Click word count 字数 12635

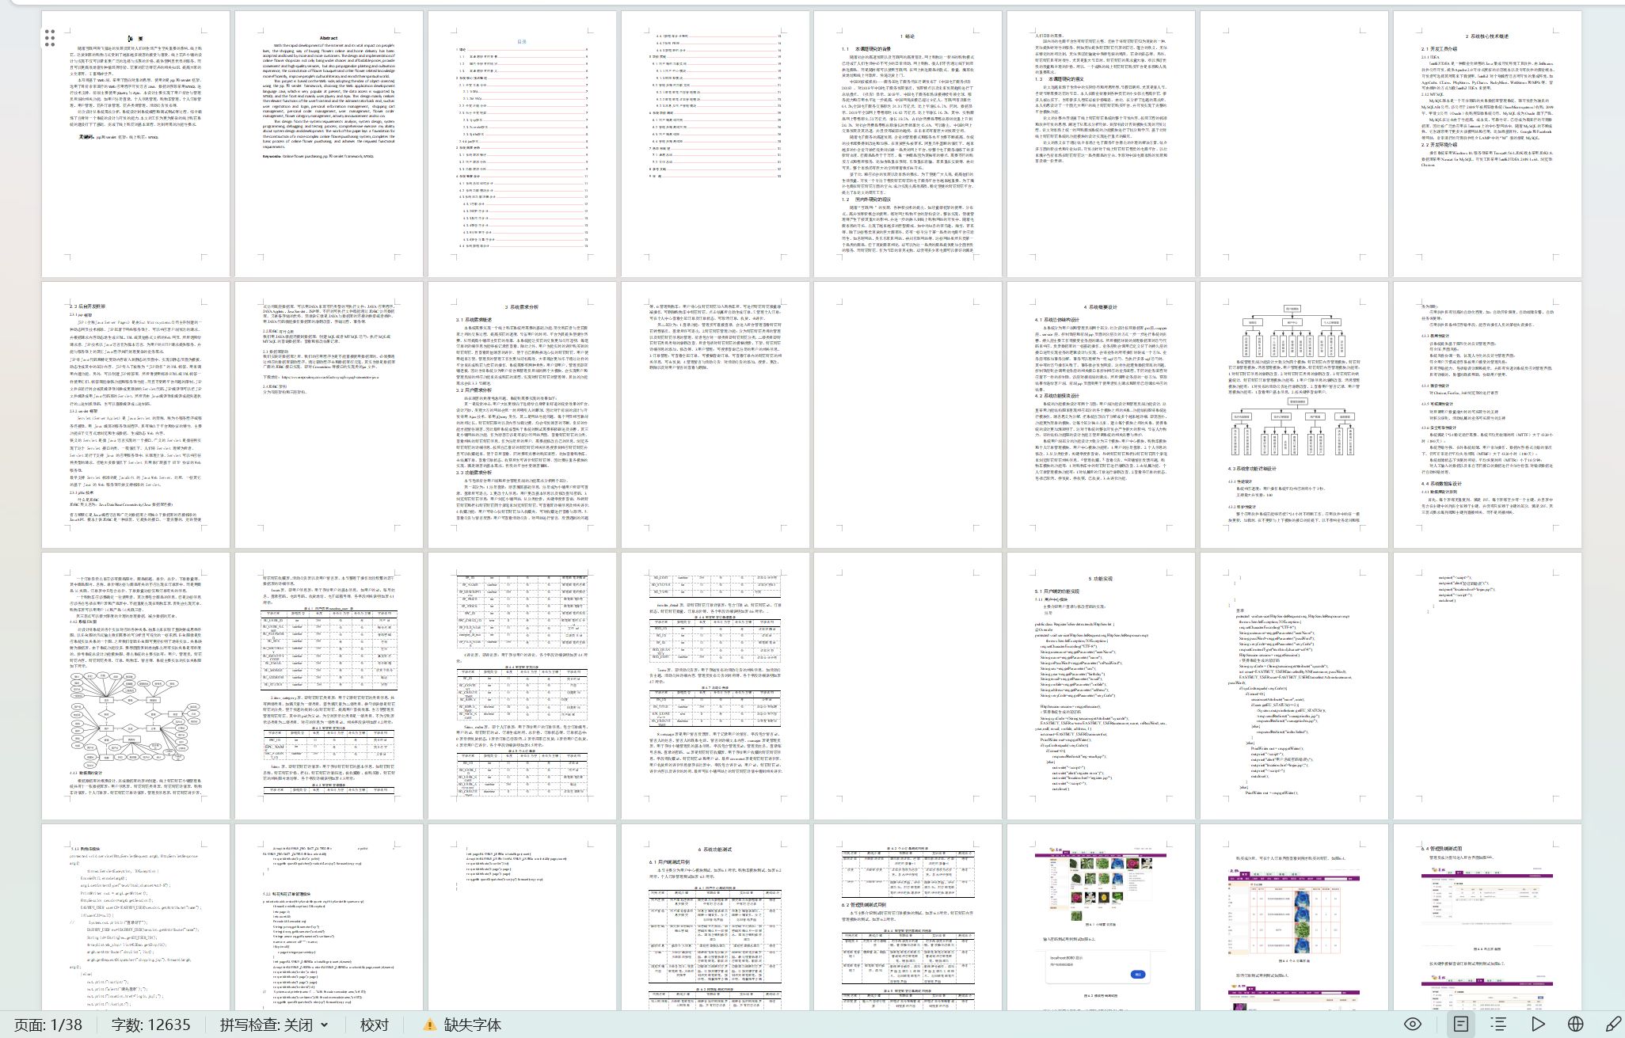[x=150, y=1025]
